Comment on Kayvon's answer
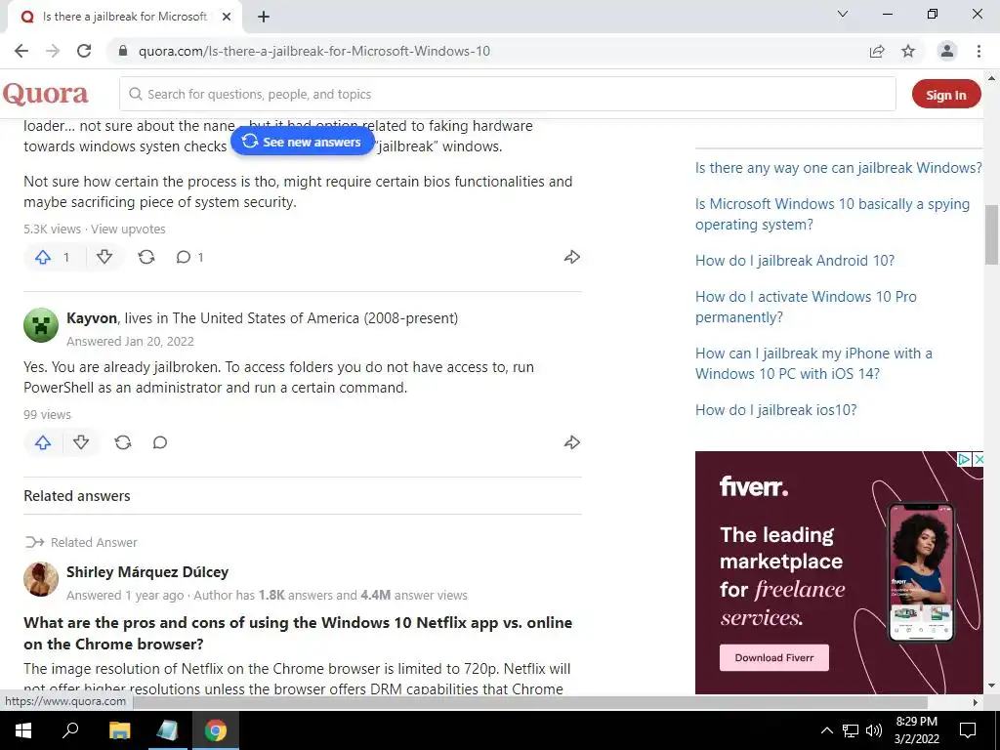Viewport: 1000px width, 750px height. pos(160,442)
